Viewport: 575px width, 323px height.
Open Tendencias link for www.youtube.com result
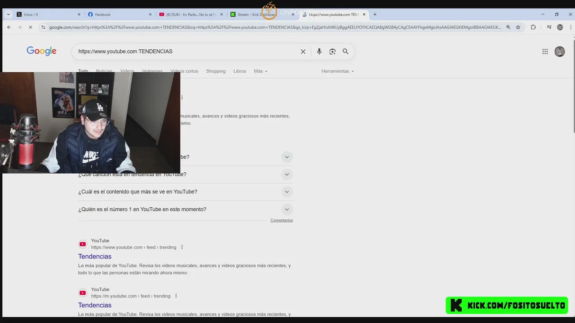point(95,257)
